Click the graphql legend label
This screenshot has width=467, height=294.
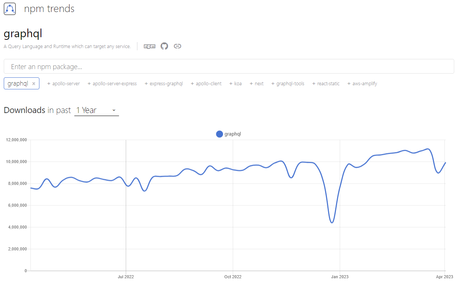click(x=233, y=134)
